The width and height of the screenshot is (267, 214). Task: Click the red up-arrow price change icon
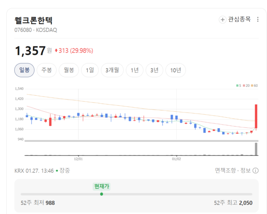pyautogui.click(x=56, y=50)
